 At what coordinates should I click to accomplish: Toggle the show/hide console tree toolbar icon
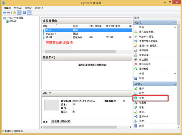[19, 13]
